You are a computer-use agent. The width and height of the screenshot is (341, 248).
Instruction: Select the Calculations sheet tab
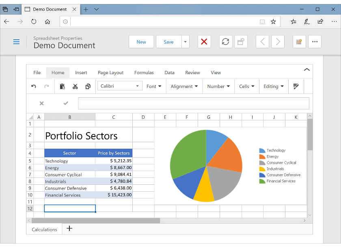[x=44, y=229]
